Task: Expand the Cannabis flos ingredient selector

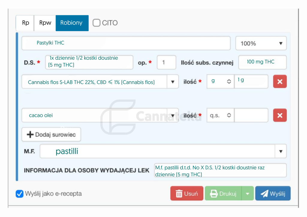Action: pyautogui.click(x=173, y=81)
